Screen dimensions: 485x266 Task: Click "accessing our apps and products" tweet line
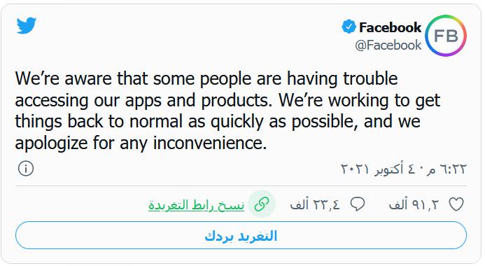227,100
